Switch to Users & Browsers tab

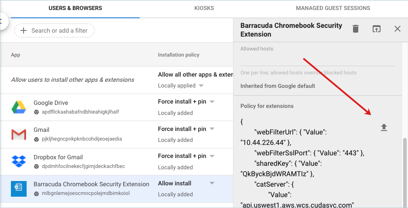(75, 8)
